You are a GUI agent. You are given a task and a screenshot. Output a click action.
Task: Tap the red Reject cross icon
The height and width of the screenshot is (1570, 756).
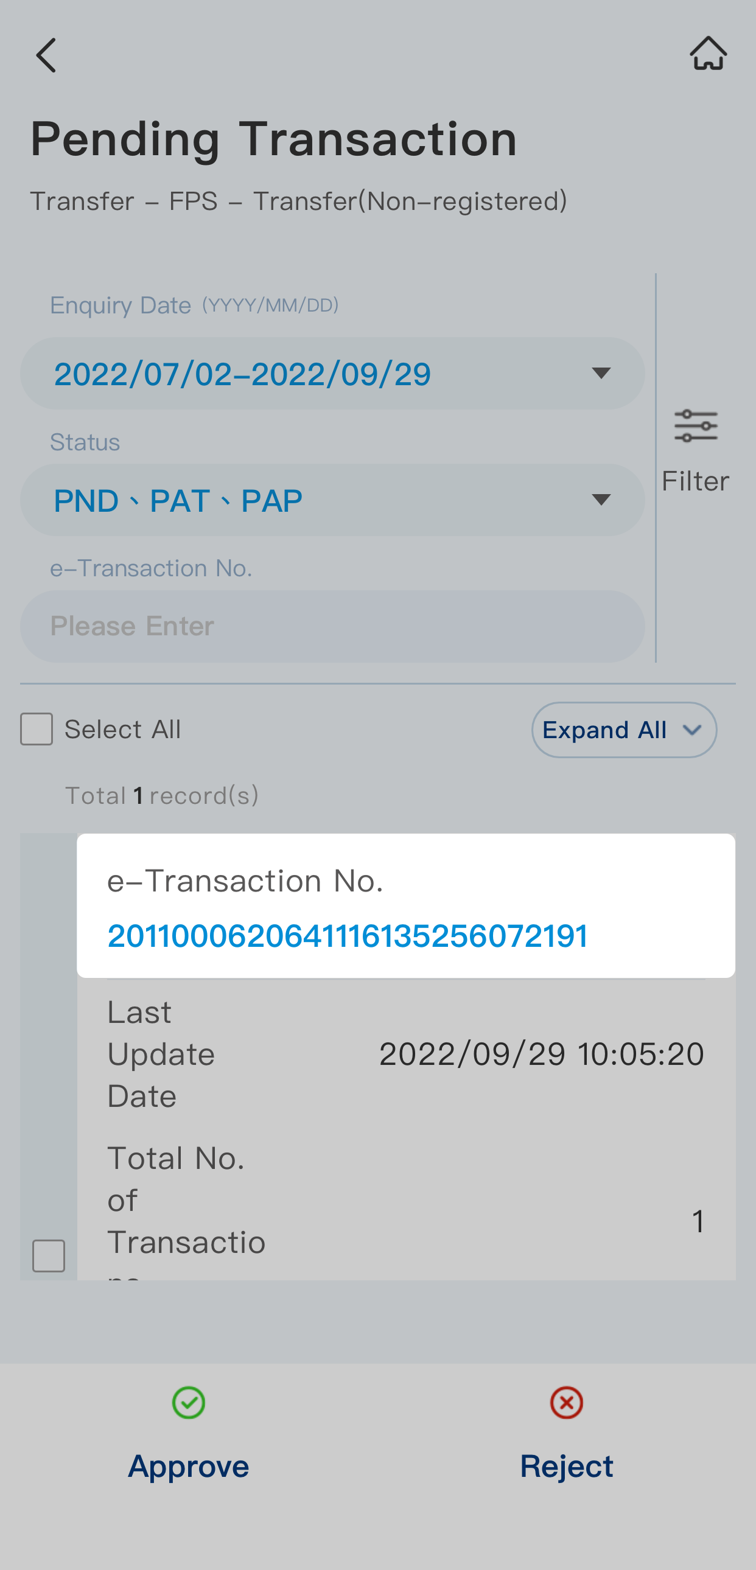(566, 1403)
